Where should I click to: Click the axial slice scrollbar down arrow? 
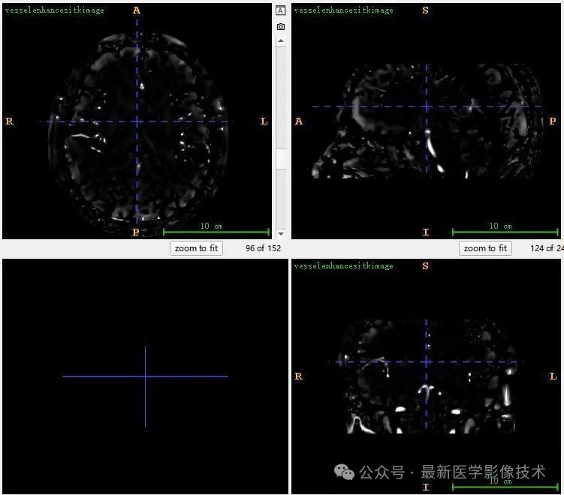tap(281, 234)
